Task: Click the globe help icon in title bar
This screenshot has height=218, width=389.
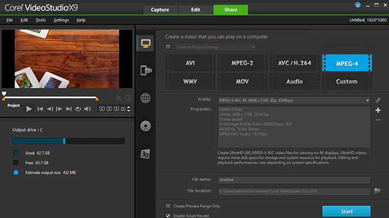Action: coord(358,5)
